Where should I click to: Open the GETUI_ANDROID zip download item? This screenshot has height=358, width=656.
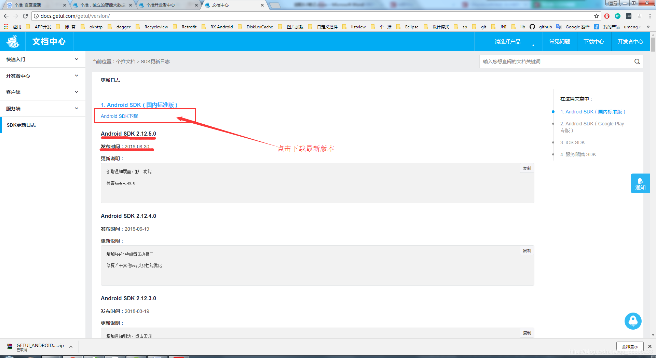click(36, 347)
